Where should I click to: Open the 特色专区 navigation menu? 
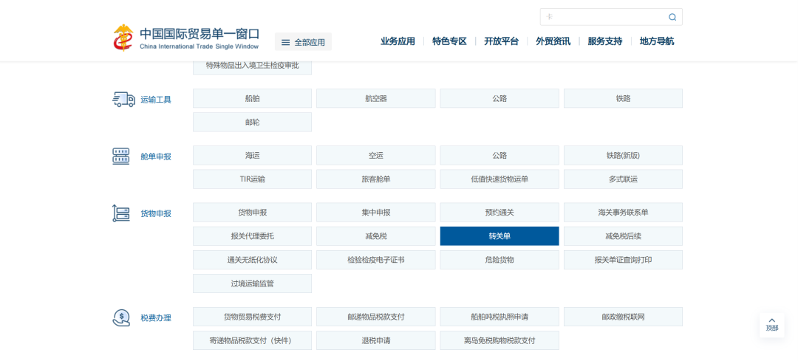pos(449,41)
